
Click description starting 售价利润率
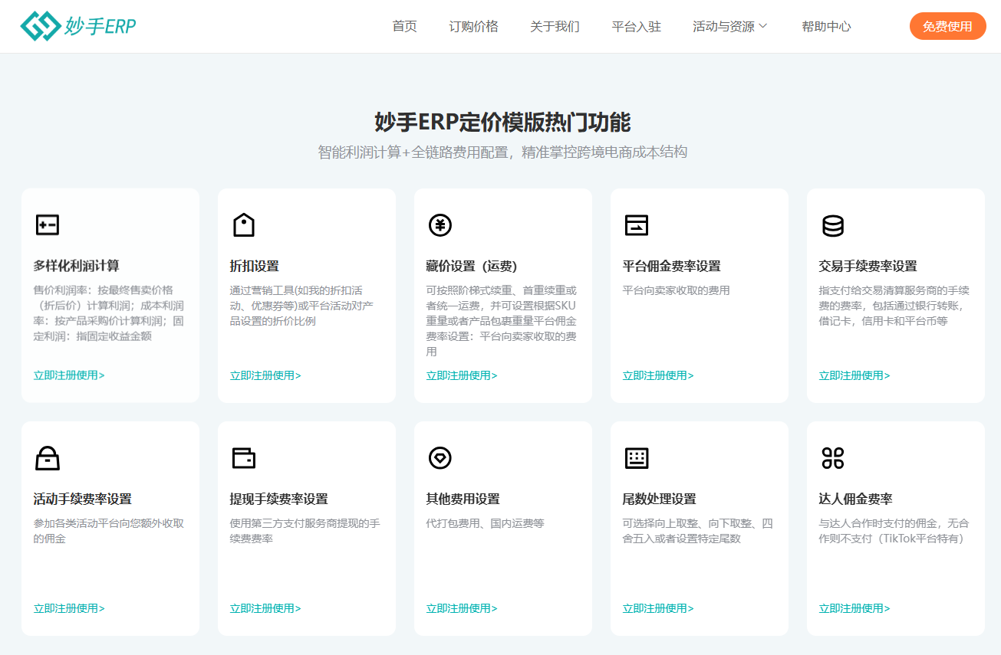[109, 313]
